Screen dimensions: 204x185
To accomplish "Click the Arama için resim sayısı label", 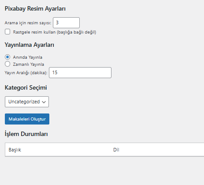I will coord(28,23).
